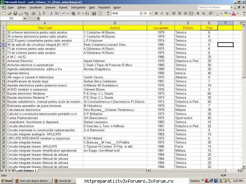Toggle Italic formatting
246x184 pixels.
click(162, 14)
